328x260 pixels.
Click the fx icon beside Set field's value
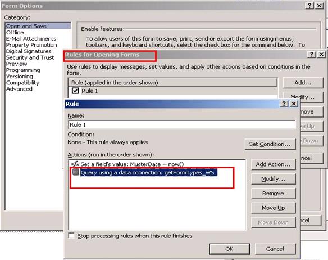75,164
